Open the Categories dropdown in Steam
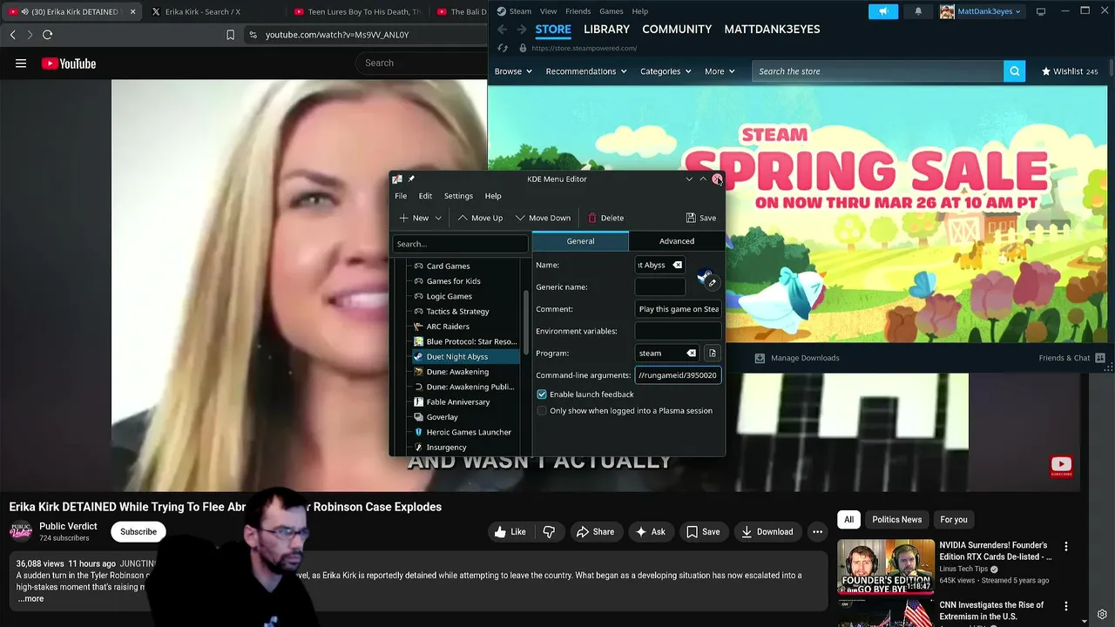Screen dimensions: 1115x627 (666, 71)
